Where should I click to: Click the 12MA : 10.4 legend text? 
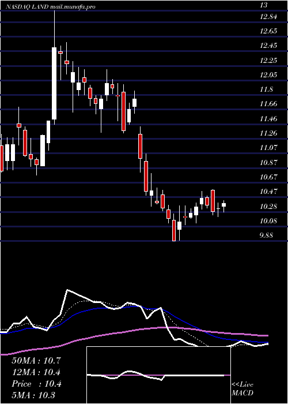click(x=36, y=372)
